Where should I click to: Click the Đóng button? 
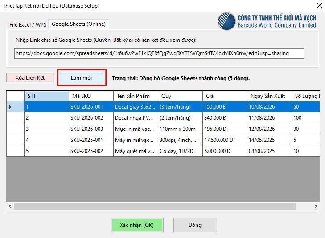tap(195, 225)
